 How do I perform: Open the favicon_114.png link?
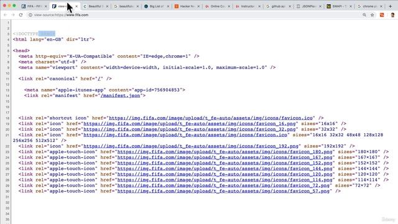click(x=225, y=180)
